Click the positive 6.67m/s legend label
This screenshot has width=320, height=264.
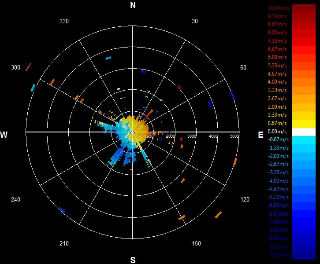click(x=277, y=49)
